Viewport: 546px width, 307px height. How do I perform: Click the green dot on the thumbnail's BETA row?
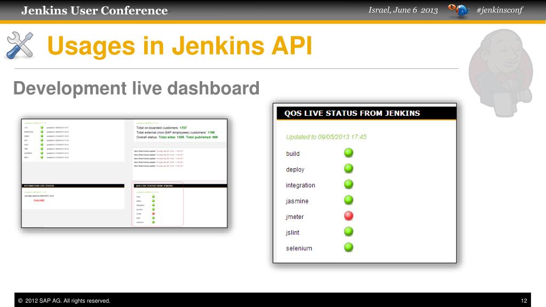tap(42, 157)
